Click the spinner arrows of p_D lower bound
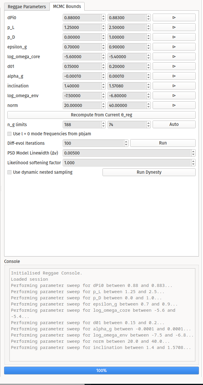 [x=104, y=37]
